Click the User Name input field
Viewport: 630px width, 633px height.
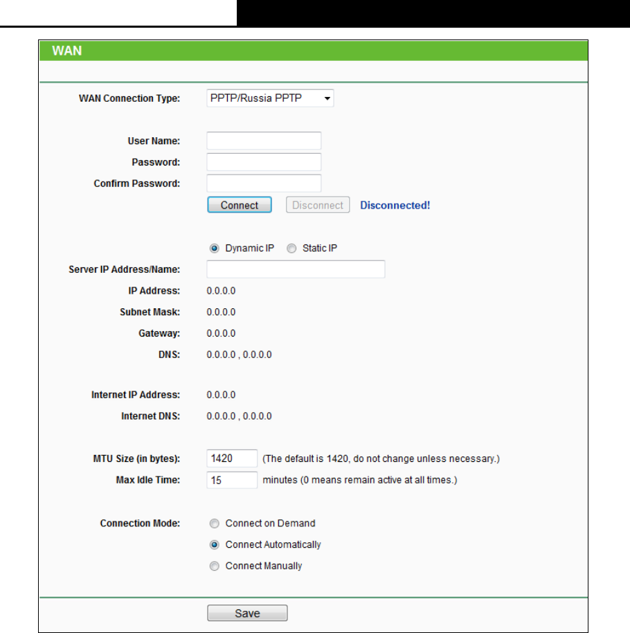click(264, 141)
